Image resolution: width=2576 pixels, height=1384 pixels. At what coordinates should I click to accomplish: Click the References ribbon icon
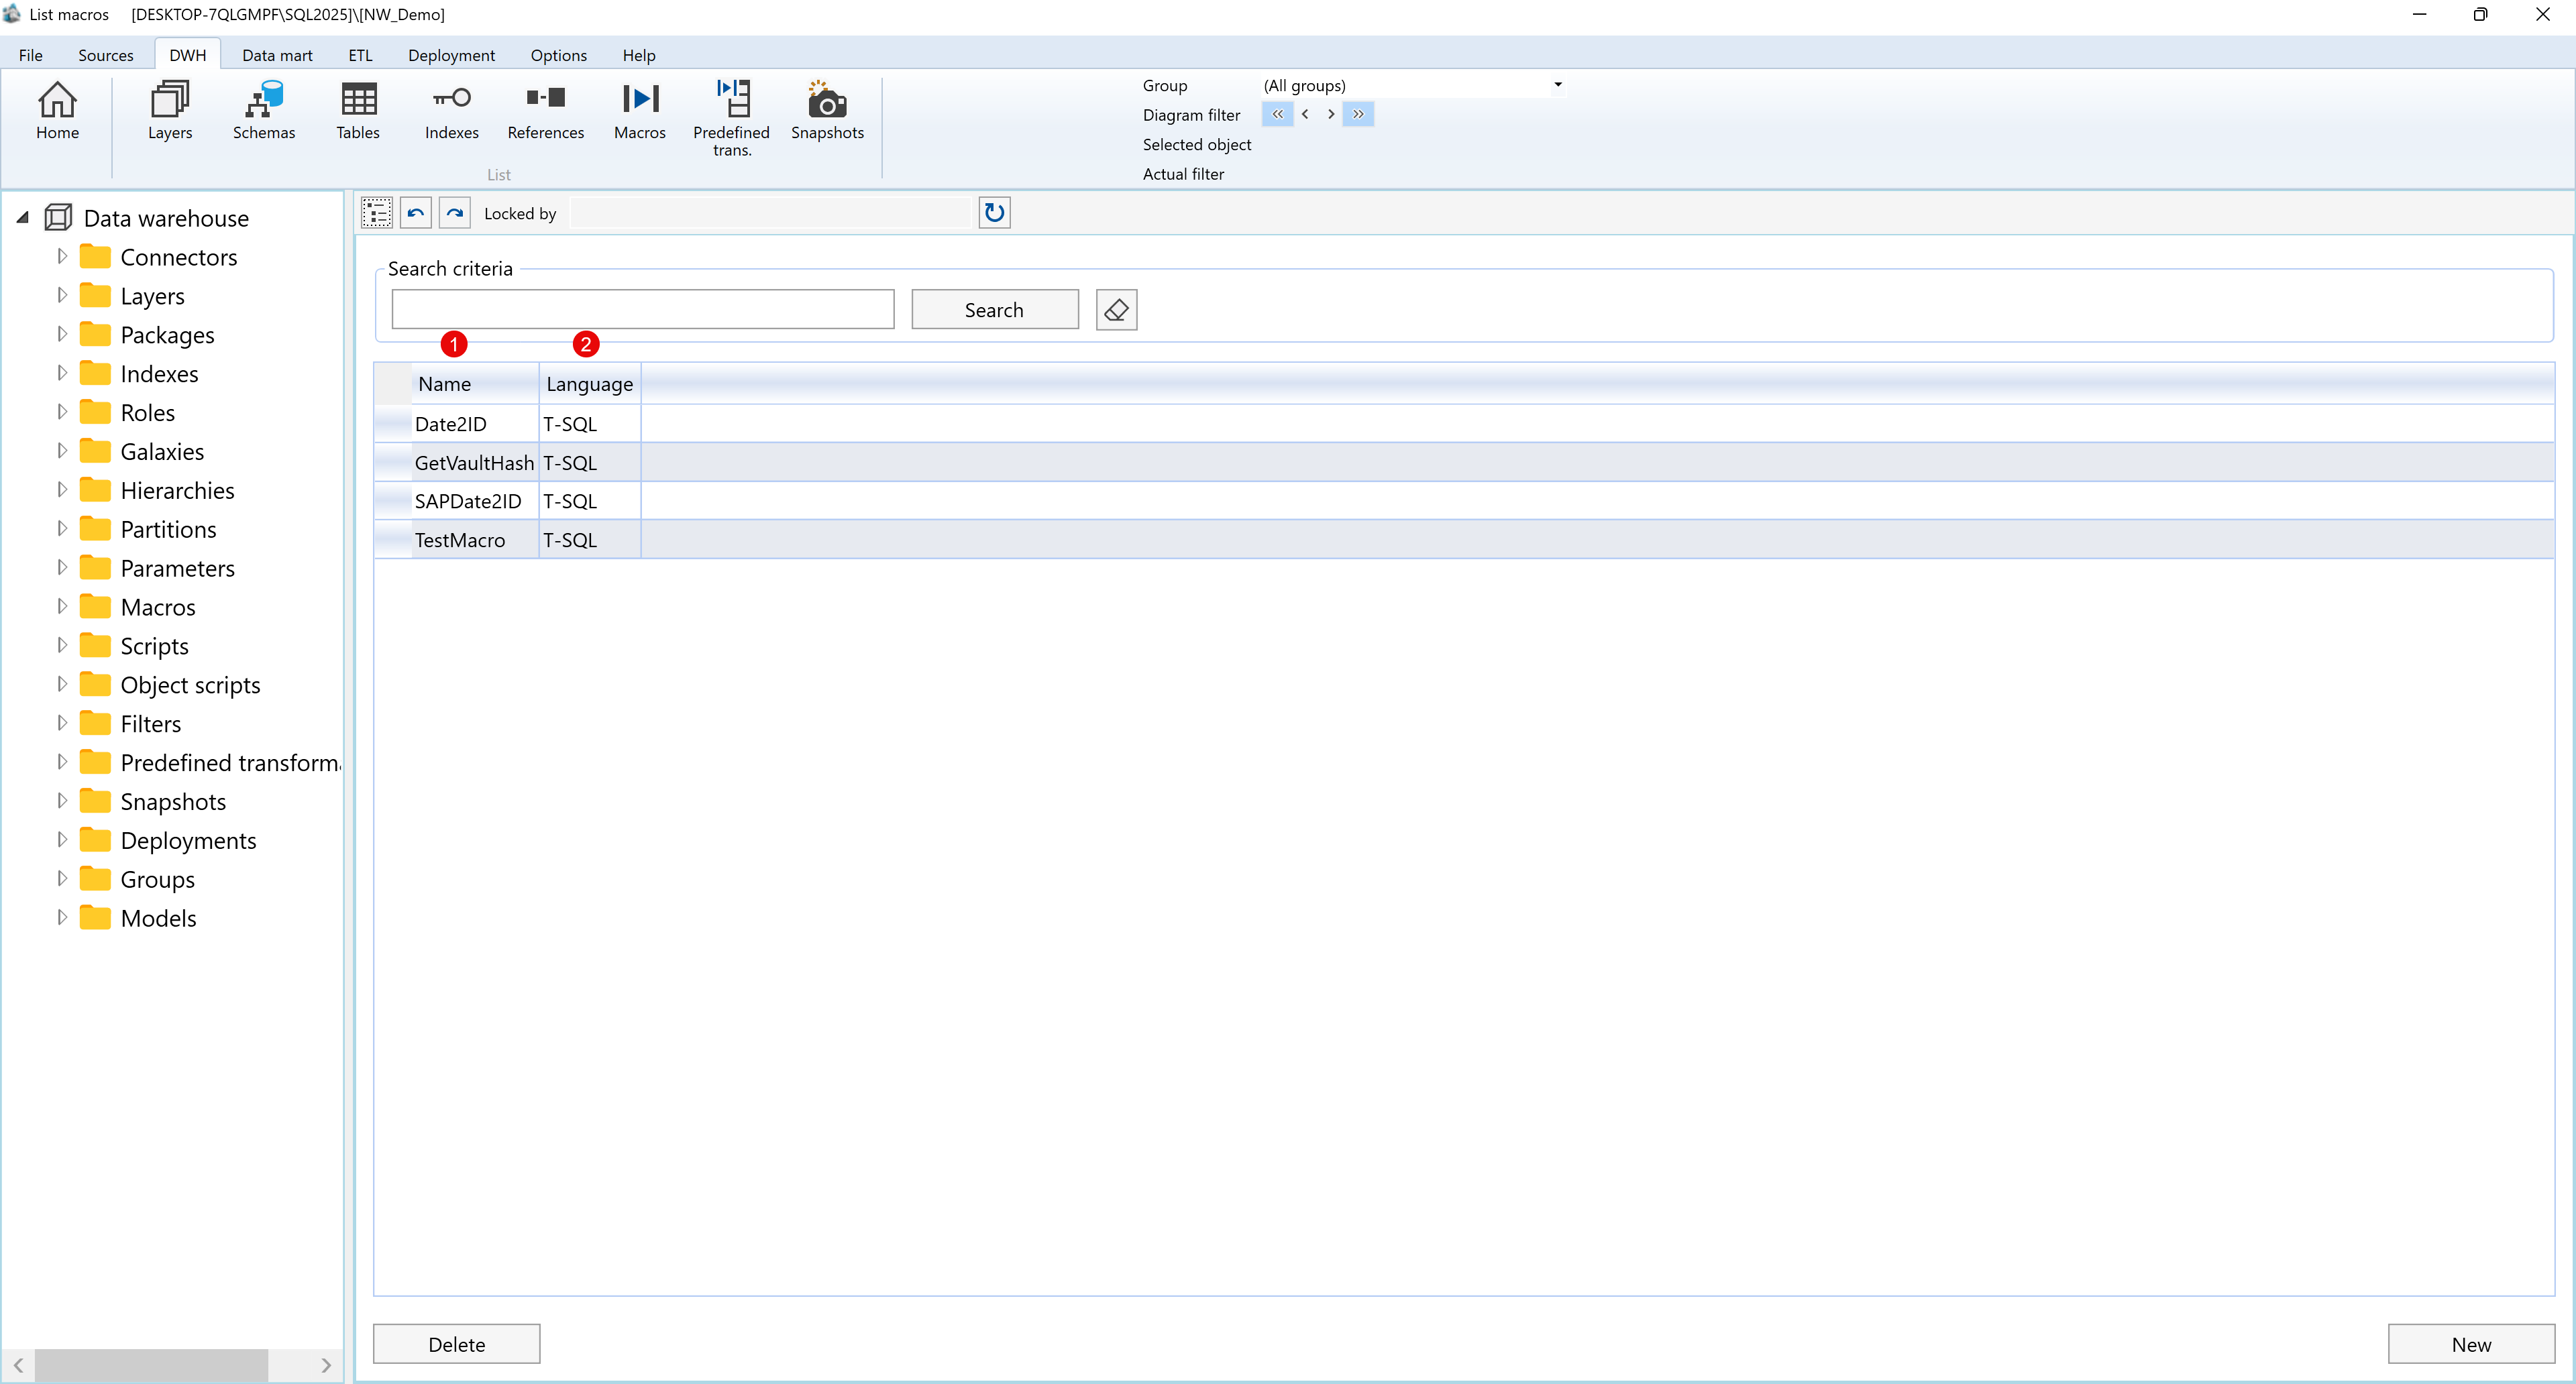click(x=545, y=113)
